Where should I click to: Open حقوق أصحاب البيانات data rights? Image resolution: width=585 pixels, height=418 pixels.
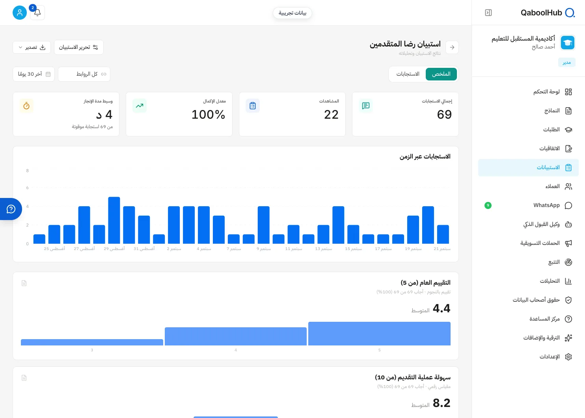[x=528, y=300]
